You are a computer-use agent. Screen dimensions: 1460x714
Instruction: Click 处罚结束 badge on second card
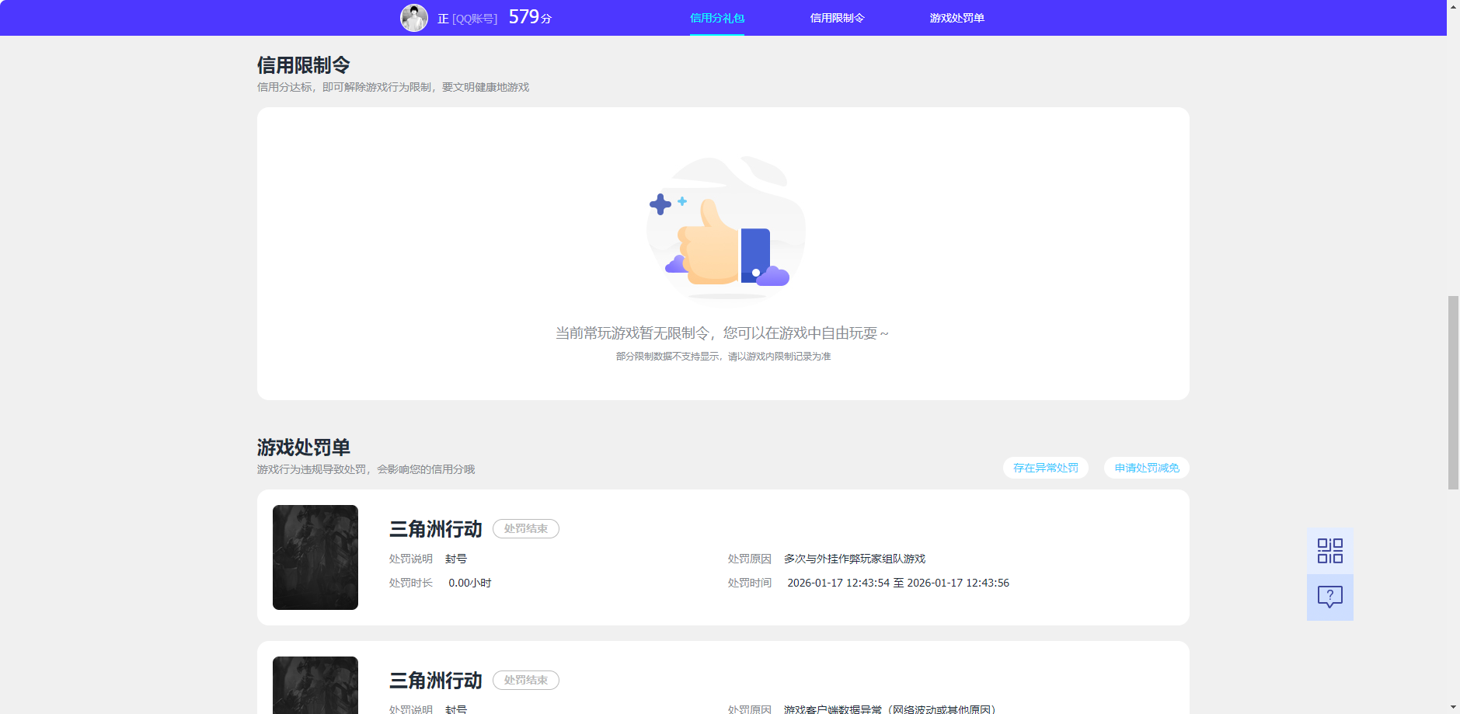point(526,680)
